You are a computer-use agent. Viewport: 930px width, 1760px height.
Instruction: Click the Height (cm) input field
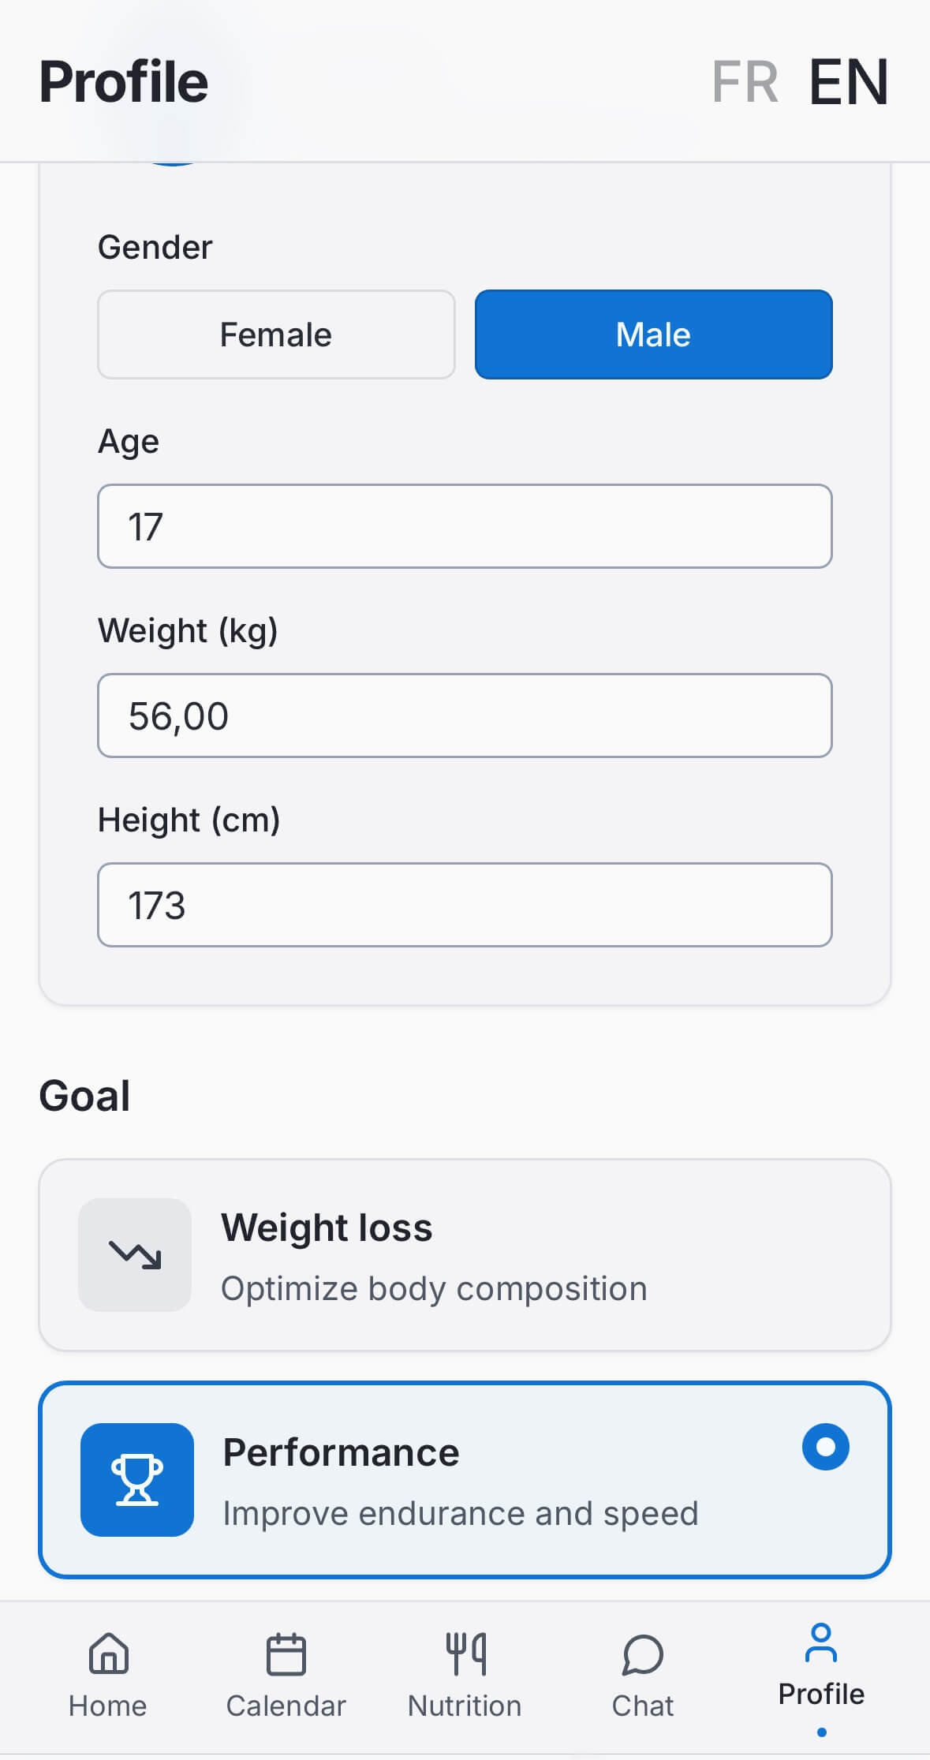[465, 905]
